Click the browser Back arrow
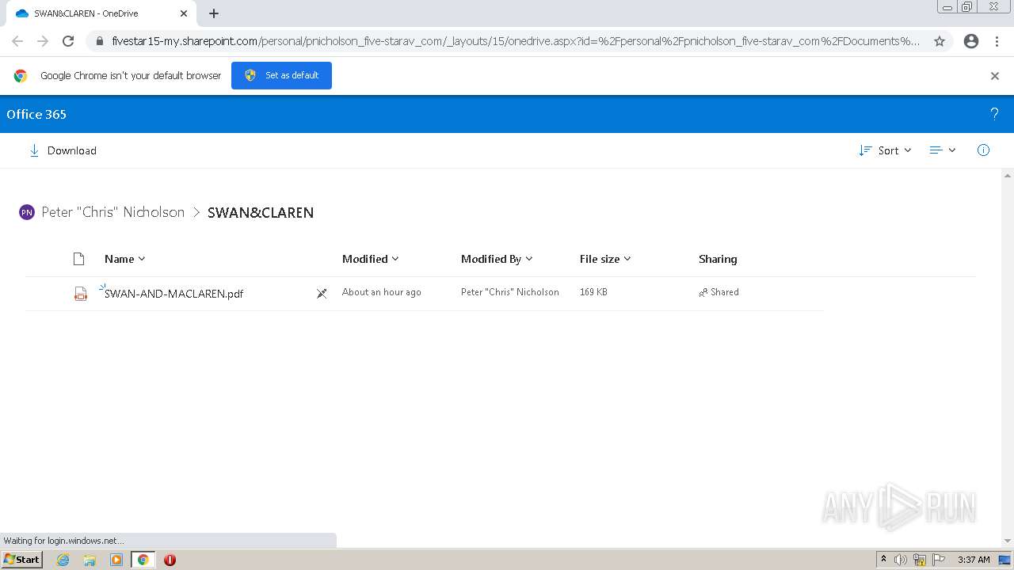The image size is (1014, 570). 17,41
